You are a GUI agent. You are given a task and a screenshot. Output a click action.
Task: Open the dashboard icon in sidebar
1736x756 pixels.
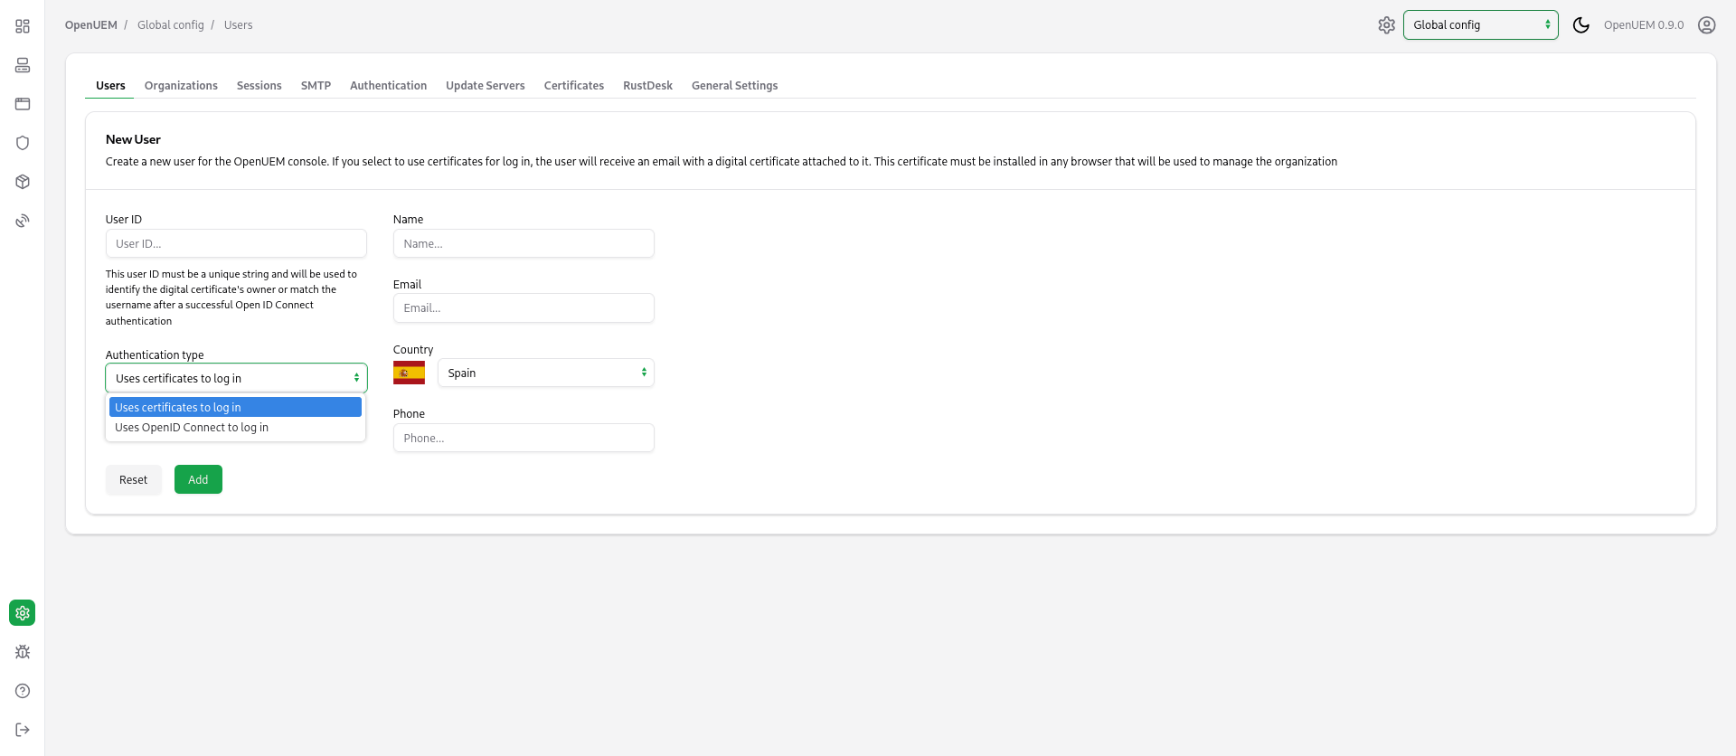pos(23,26)
